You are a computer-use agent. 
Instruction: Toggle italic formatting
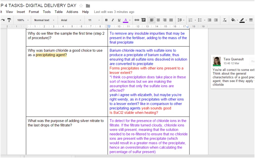click(113, 20)
